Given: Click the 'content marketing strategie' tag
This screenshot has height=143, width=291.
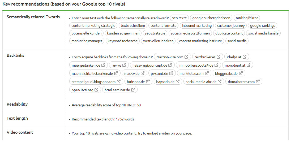Looking at the screenshot, I should pyautogui.click(x=93, y=26).
